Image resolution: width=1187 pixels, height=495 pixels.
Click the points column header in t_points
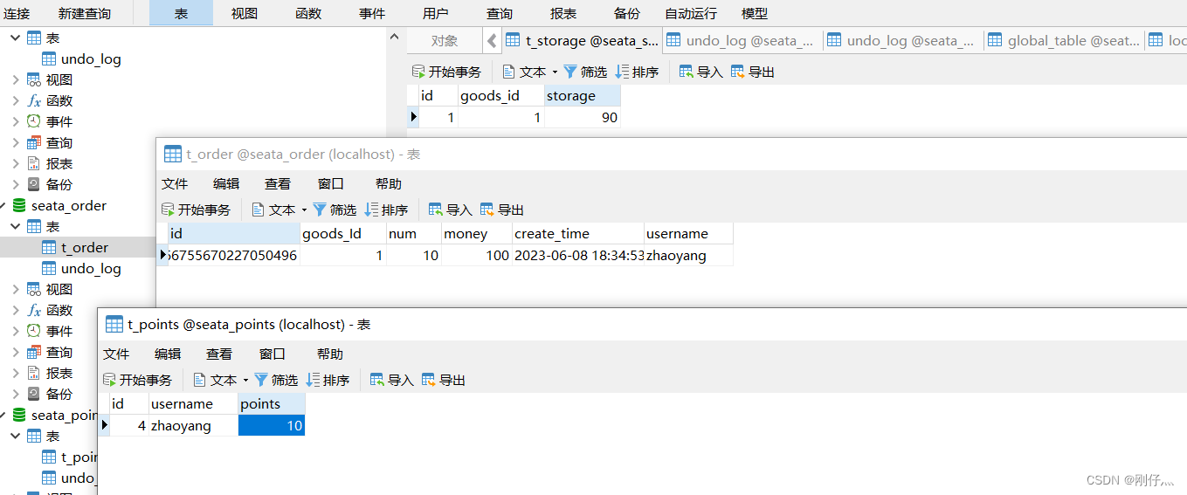click(272, 404)
